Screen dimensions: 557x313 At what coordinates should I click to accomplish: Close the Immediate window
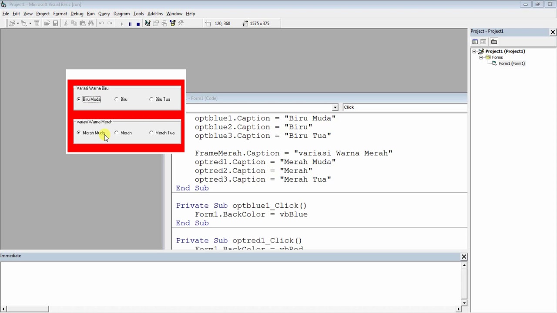point(464,256)
